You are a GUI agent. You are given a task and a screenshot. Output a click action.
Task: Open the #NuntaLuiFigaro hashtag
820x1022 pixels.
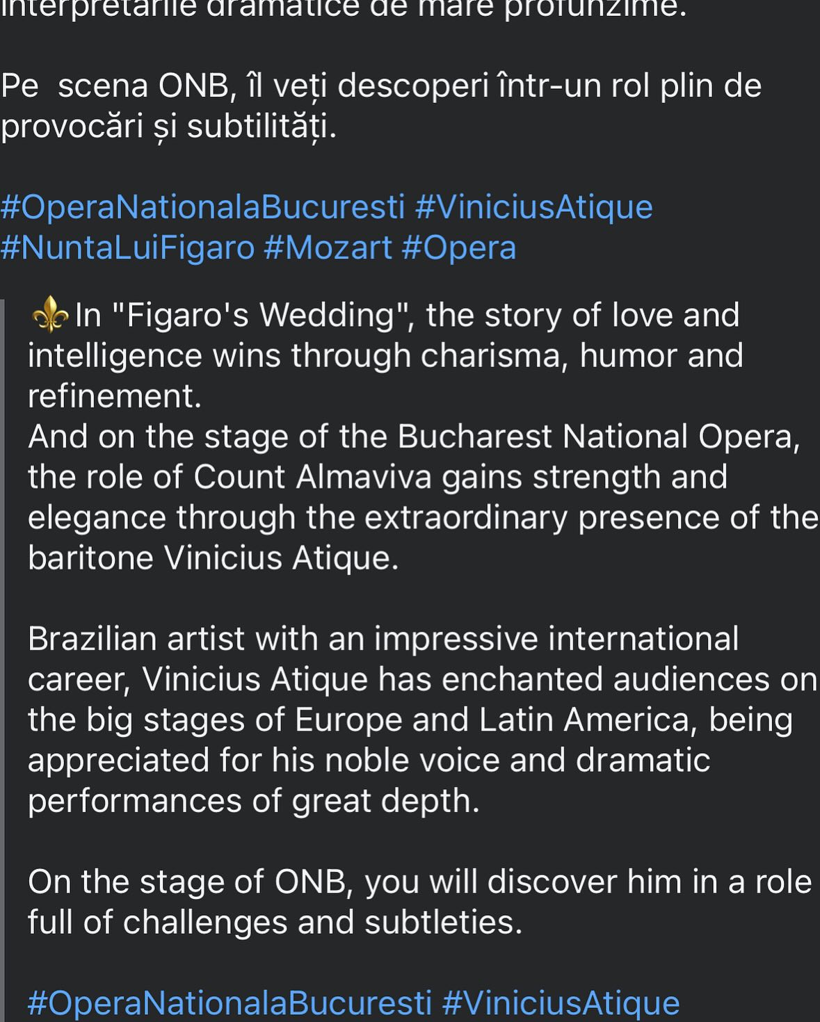point(127,248)
